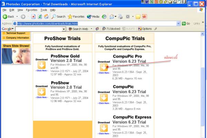
Task: Launch Word from the Office shortcut bar
Action: pyautogui.click(x=147, y=2)
